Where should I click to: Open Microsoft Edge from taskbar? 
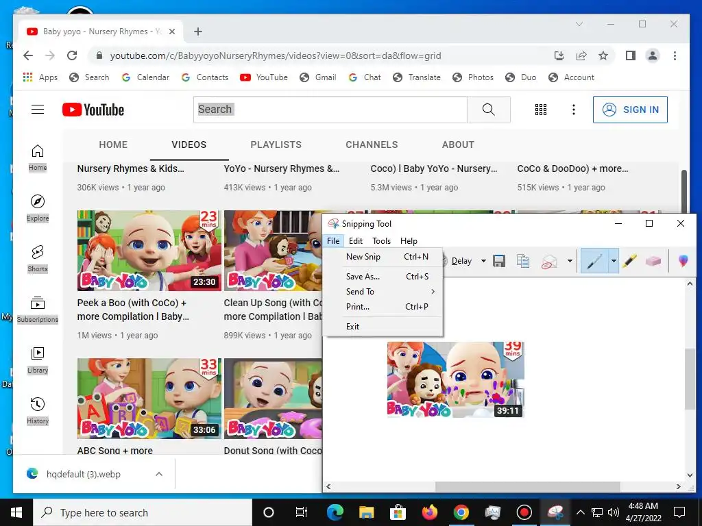pyautogui.click(x=335, y=512)
